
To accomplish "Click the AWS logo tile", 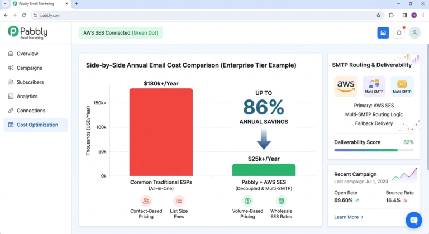I will 346,86.
